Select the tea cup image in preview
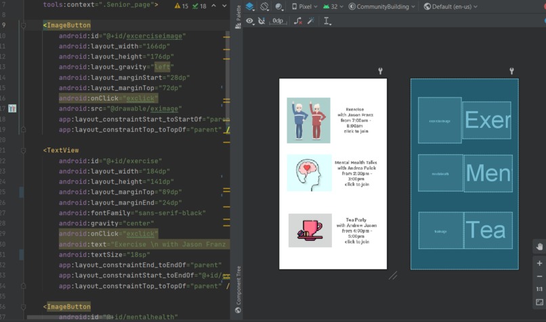The height and width of the screenshot is (322, 546). [x=310, y=230]
